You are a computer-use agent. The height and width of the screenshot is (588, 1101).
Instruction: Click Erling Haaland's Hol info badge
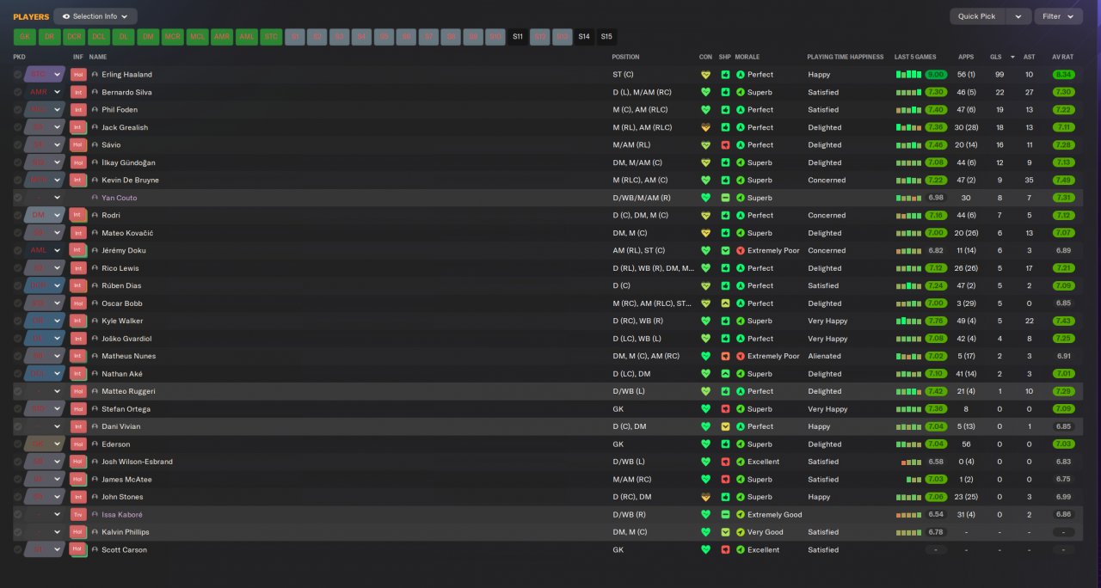click(78, 75)
